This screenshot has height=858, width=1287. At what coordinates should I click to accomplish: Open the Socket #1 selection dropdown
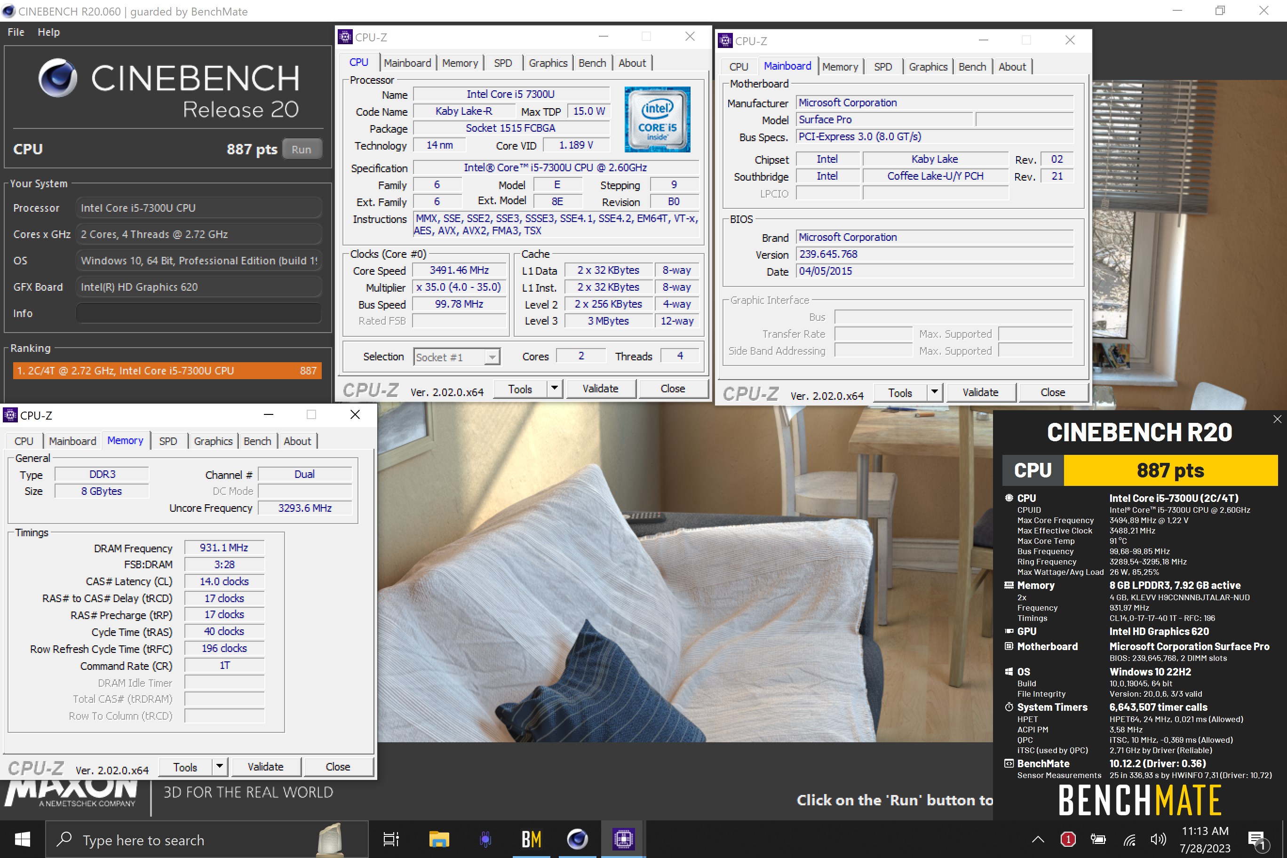[x=456, y=357]
